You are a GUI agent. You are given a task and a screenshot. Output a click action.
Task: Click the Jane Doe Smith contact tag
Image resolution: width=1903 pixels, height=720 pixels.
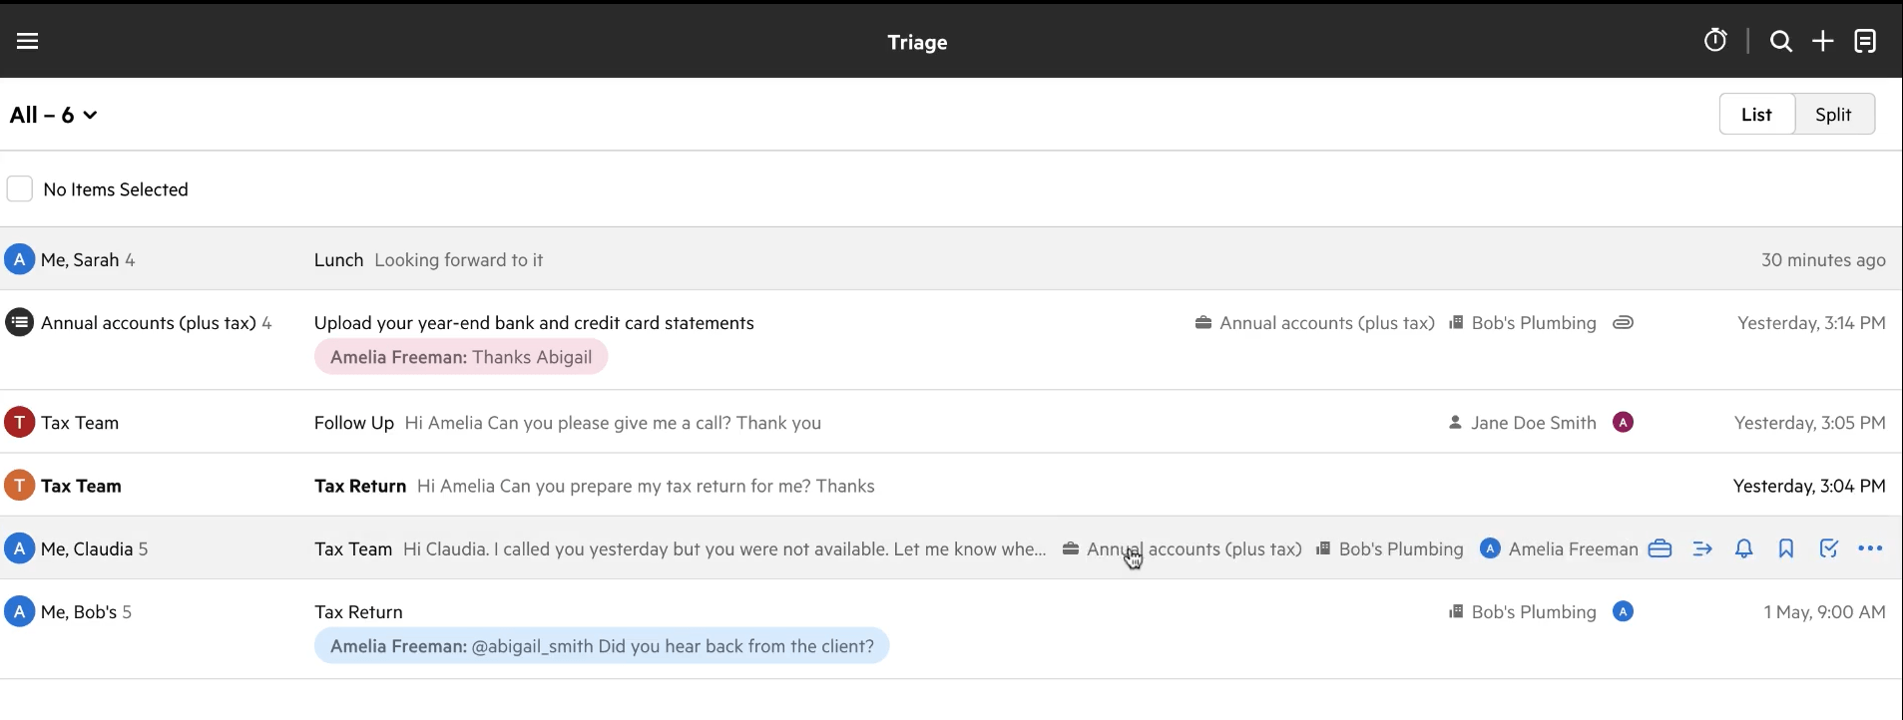click(1522, 423)
